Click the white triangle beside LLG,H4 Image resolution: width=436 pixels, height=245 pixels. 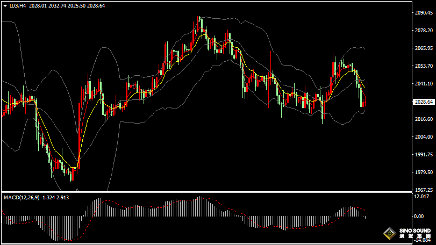pos(5,5)
